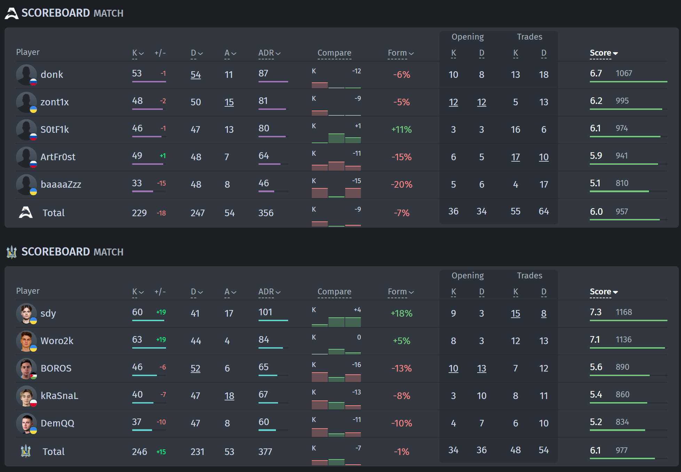Sort first scoreboard by A column
The height and width of the screenshot is (472, 681).
[230, 53]
